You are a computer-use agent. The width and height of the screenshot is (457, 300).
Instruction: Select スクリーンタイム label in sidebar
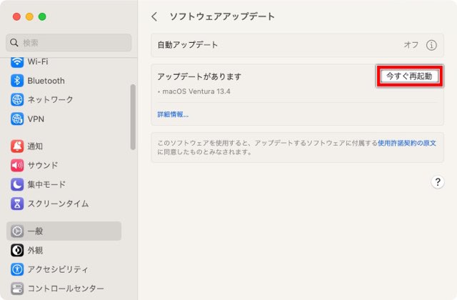point(58,204)
